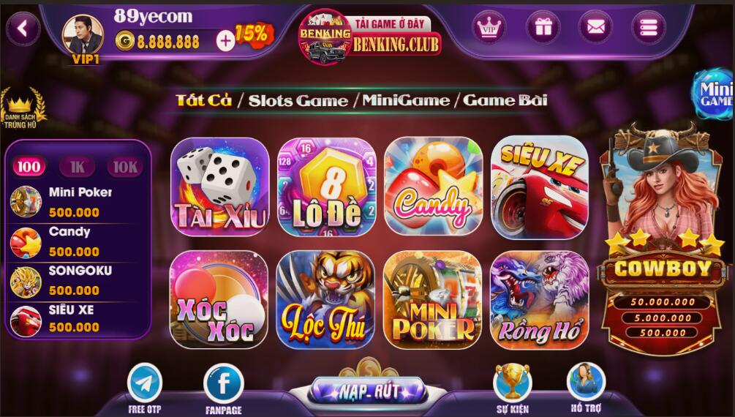The image size is (735, 417).
Task: Switch jackpot list to 1K
Action: pyautogui.click(x=78, y=167)
